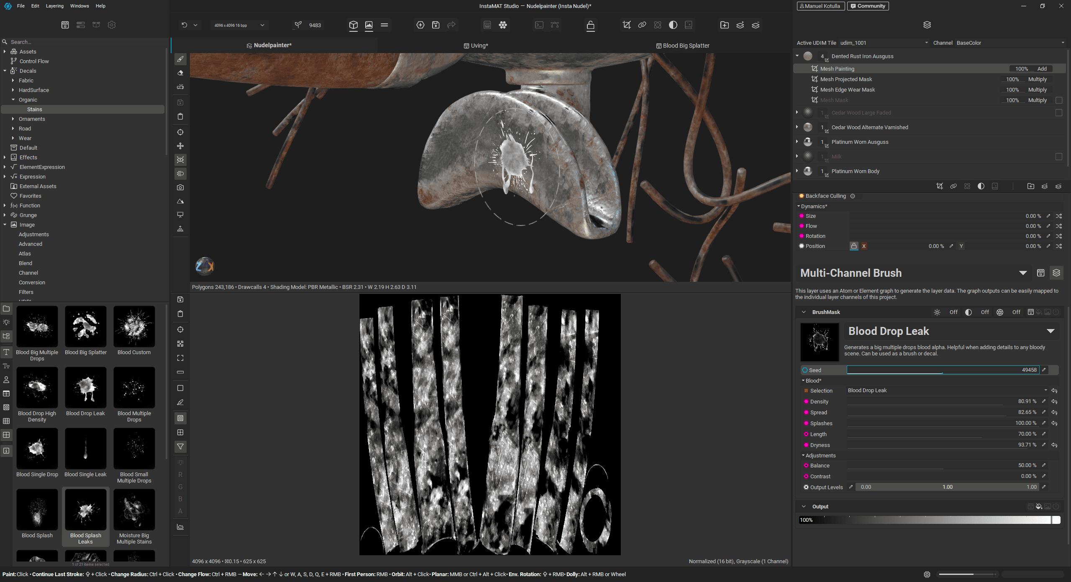Click the viewport camera screenshot icon

[x=180, y=187]
